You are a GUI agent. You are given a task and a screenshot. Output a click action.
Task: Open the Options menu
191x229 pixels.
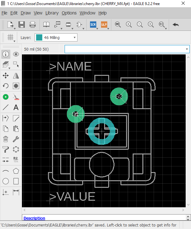(69, 13)
